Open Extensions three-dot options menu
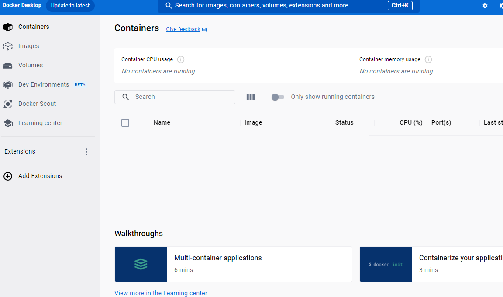503x297 pixels. pyautogui.click(x=86, y=152)
